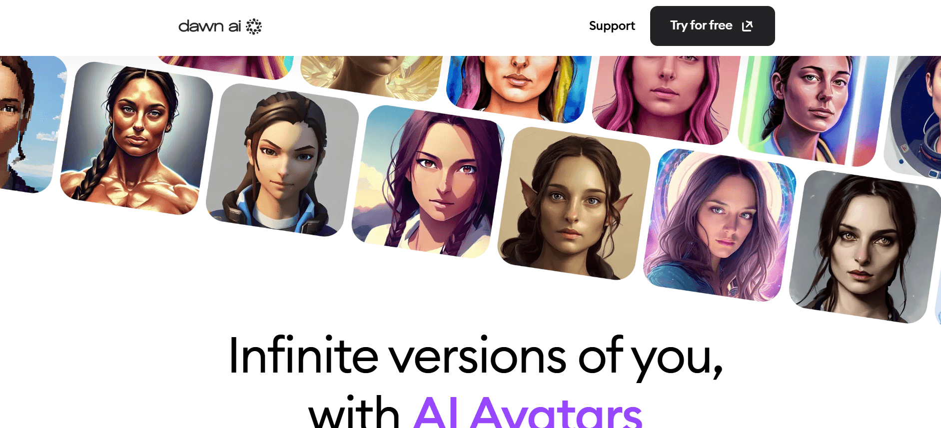Screen dimensions: 941x428
Task: Select the 3D cartoon avatar on gray background
Action: pyautogui.click(x=282, y=160)
